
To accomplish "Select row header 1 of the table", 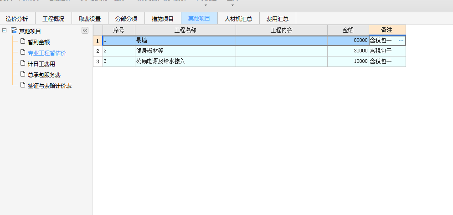I will (98, 41).
